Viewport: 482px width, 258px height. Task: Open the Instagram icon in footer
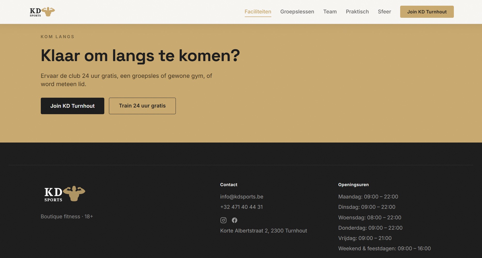[223, 220]
